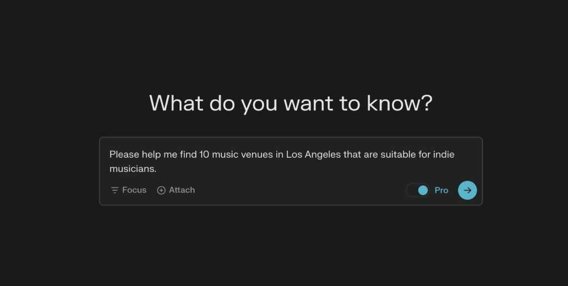Click the Focus filter lines icon

[115, 190]
